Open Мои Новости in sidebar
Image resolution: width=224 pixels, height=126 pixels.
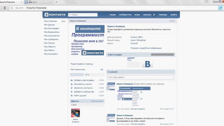50,47
